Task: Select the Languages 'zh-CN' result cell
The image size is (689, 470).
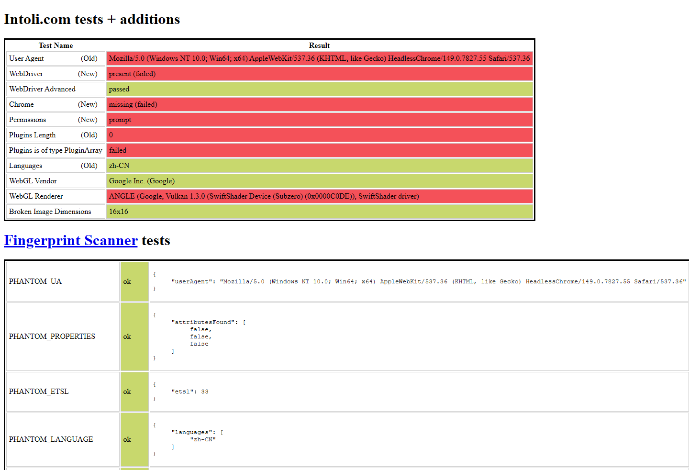Action: (319, 166)
